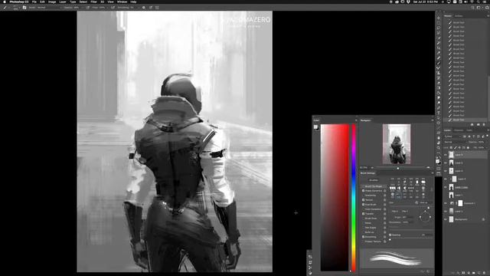Toggle Brush Settings panel icon in options bar

[x=24, y=7]
